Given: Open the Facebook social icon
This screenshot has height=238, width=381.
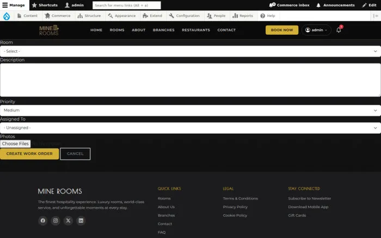Looking at the screenshot, I should click(x=43, y=221).
